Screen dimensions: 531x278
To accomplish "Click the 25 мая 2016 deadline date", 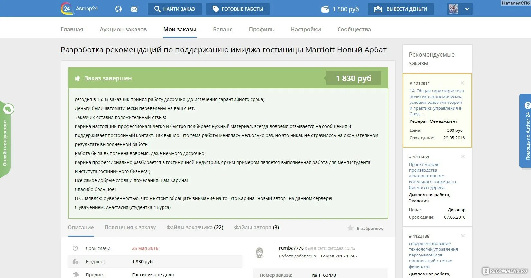I will [145, 248].
